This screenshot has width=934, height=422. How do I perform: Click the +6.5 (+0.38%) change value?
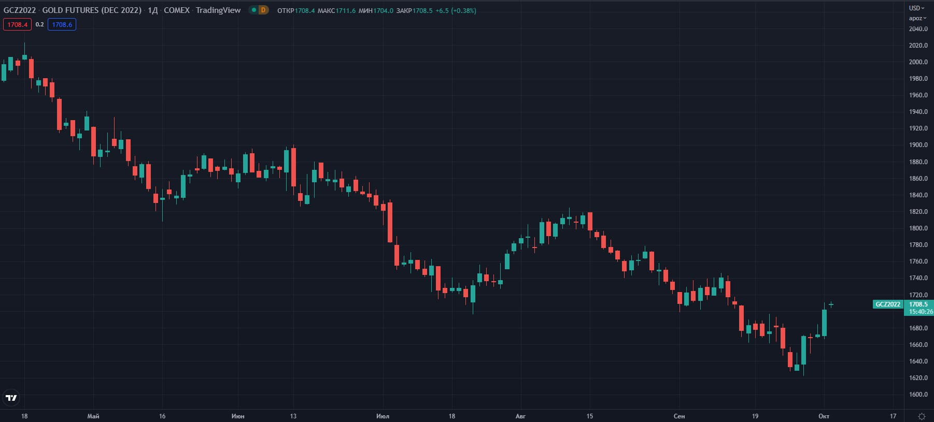456,10
